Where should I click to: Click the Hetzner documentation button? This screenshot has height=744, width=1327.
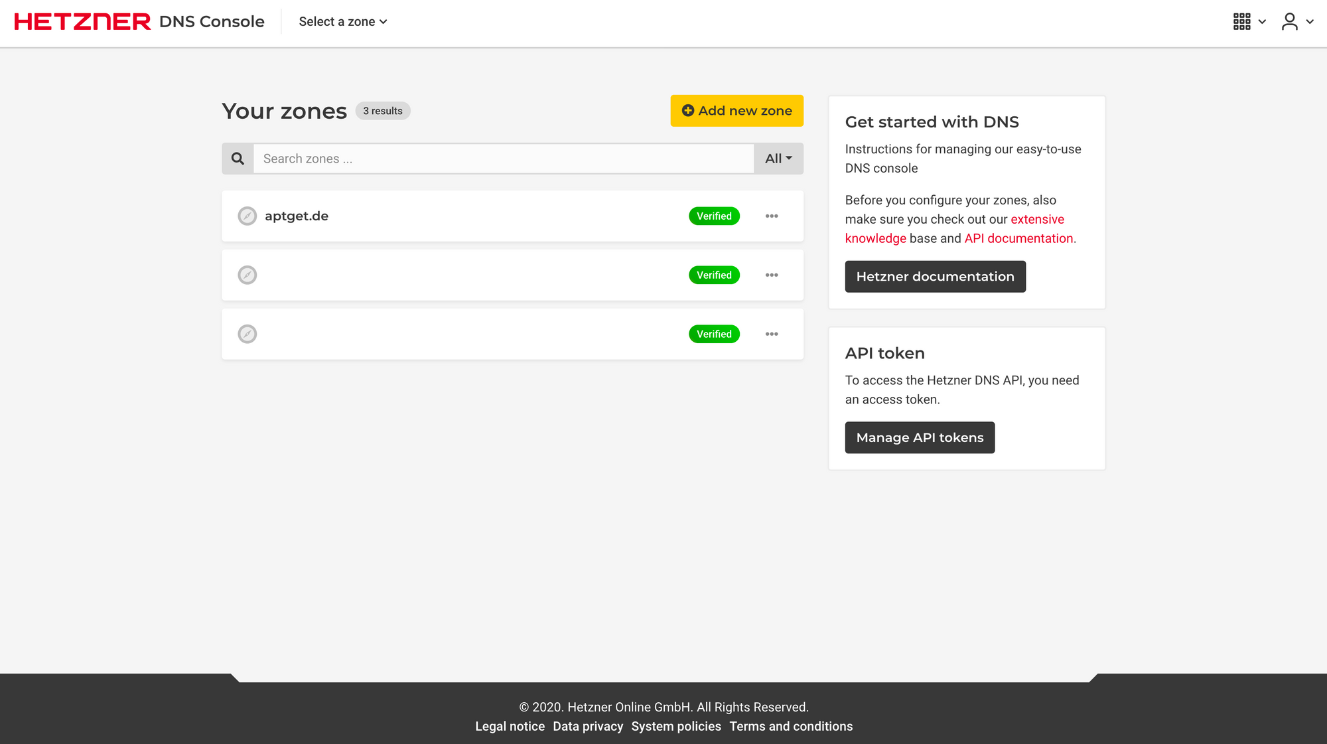pos(935,277)
